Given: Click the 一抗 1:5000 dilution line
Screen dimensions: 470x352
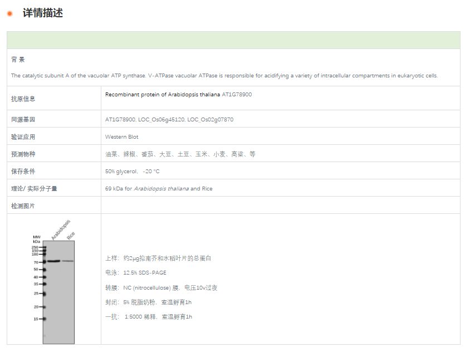Looking at the screenshot, I should coord(148,317).
